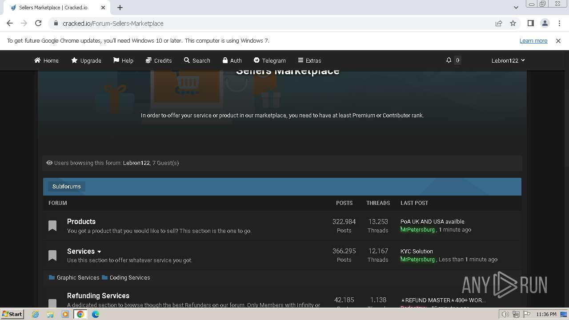The image size is (569, 320).
Task: Open the Upgrade menu item
Action: [x=86, y=60]
